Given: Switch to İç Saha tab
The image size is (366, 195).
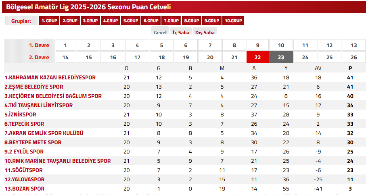Looking at the screenshot, I should [x=180, y=33].
